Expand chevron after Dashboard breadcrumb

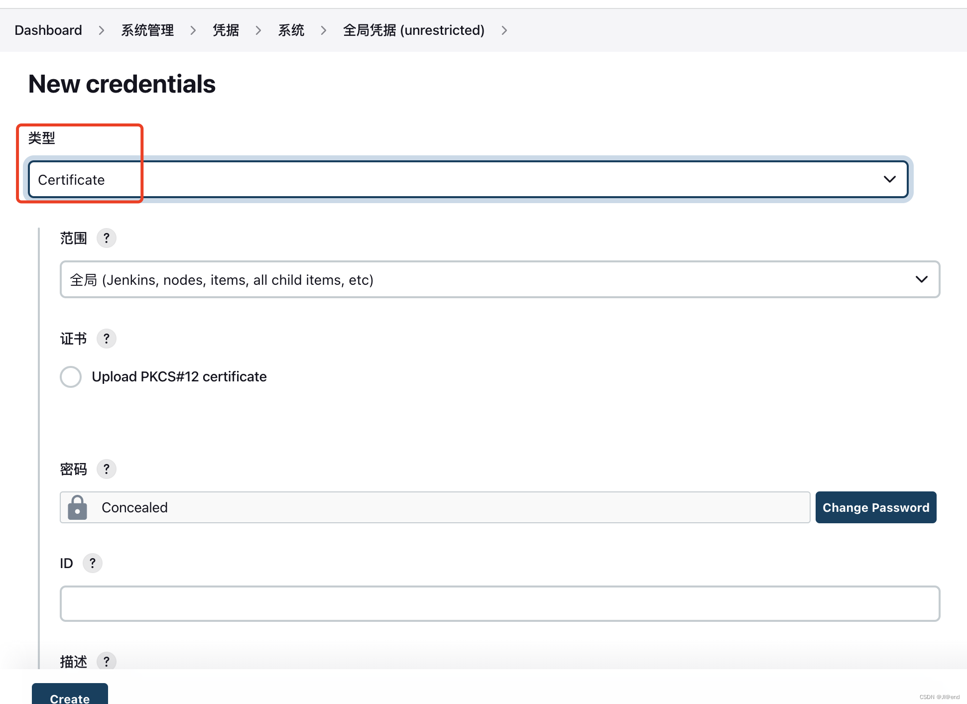click(x=102, y=30)
